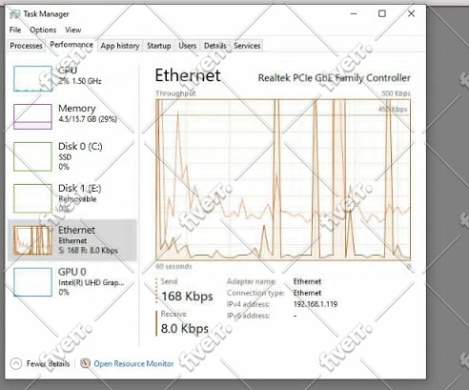
Task: Click the IPv4 address 192.168.1.119
Action: click(316, 304)
